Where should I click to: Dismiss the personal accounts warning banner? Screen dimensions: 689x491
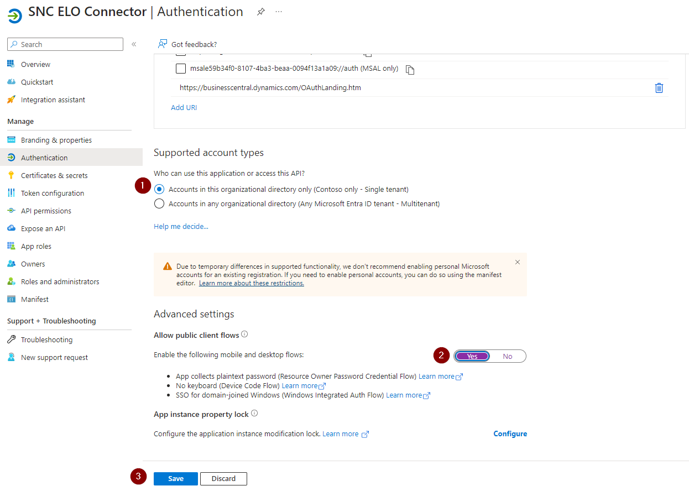click(x=518, y=262)
